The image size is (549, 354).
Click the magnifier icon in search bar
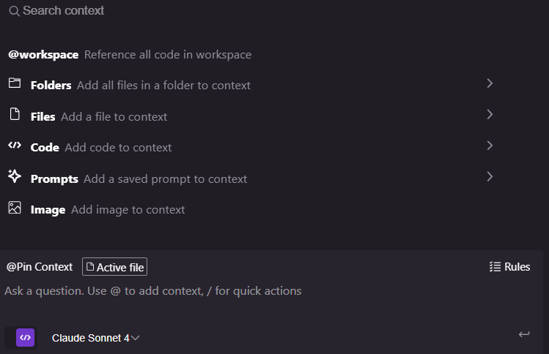(14, 11)
